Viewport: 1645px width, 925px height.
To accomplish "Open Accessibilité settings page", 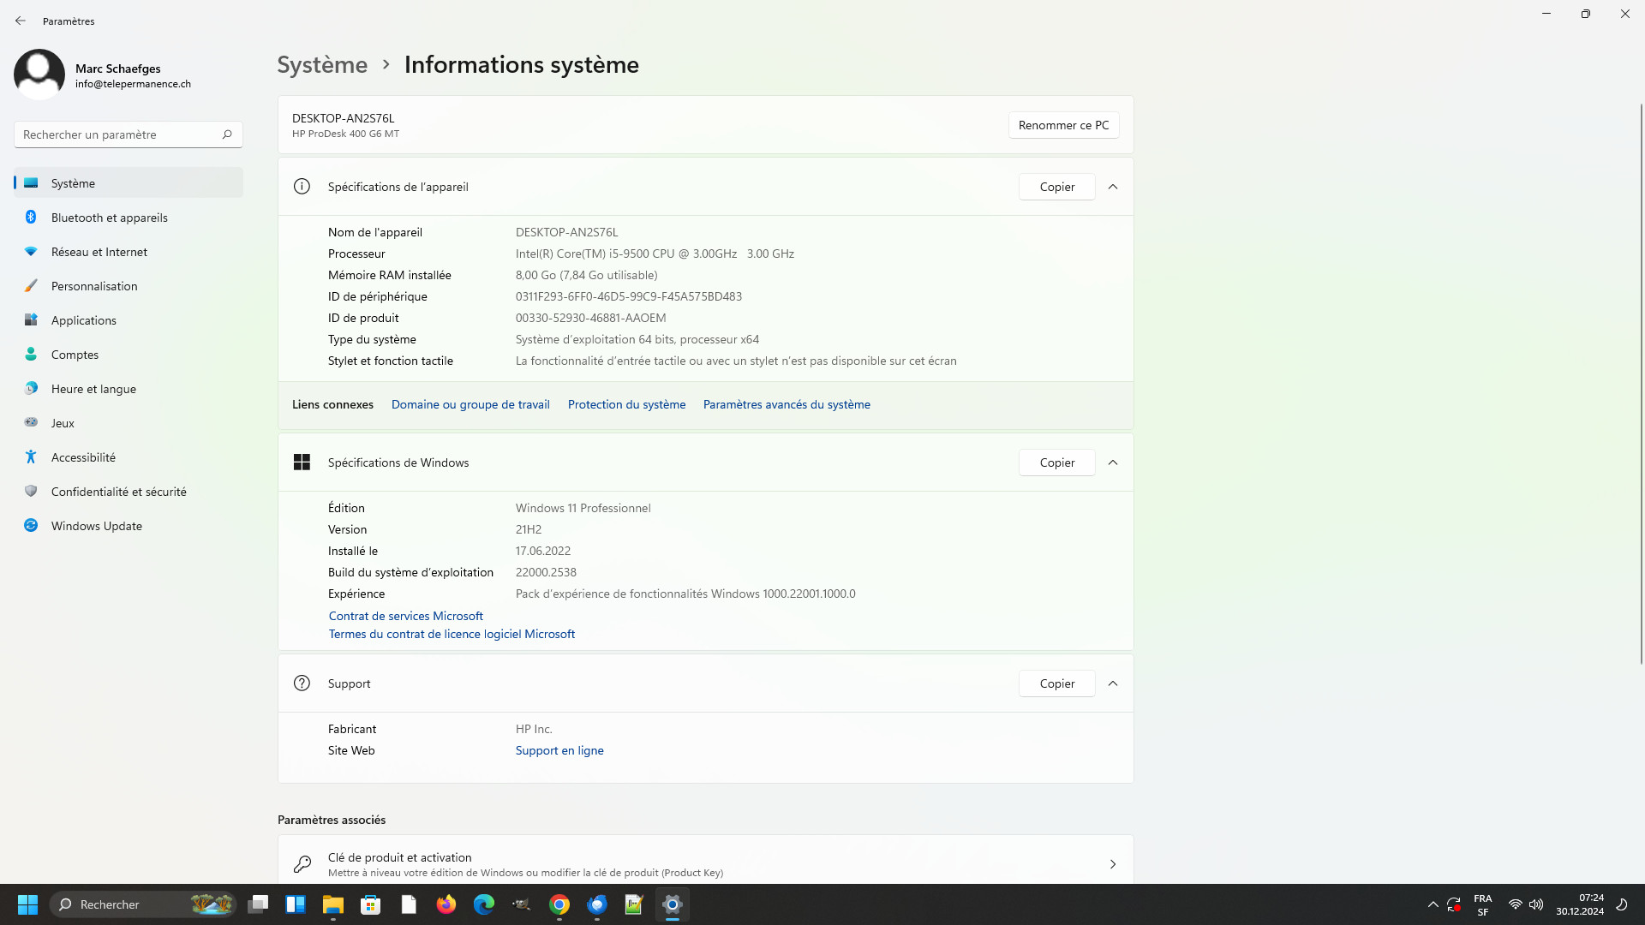I will (x=83, y=457).
